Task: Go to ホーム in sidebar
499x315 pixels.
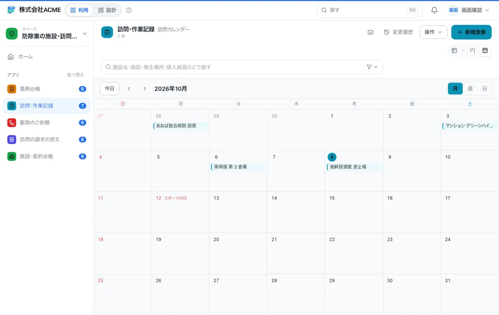Action: [x=47, y=57]
